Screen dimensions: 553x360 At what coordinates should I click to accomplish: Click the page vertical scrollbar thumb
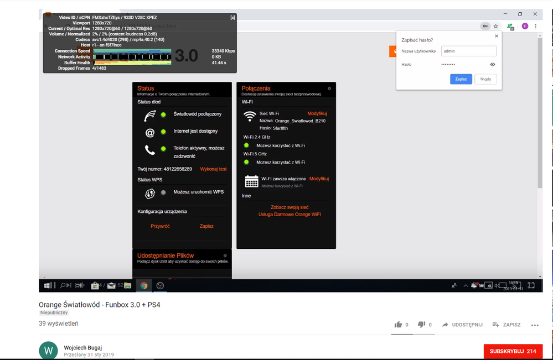pos(540,113)
